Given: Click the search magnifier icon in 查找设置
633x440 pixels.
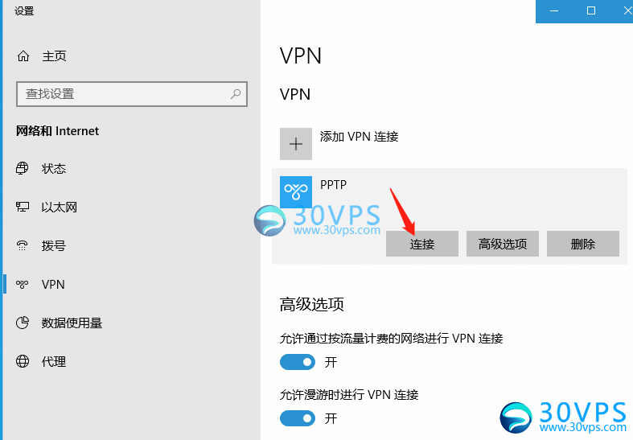Looking at the screenshot, I should pyautogui.click(x=236, y=94).
